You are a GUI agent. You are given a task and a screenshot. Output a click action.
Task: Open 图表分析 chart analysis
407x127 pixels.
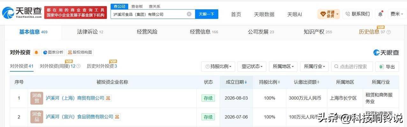tap(53, 52)
